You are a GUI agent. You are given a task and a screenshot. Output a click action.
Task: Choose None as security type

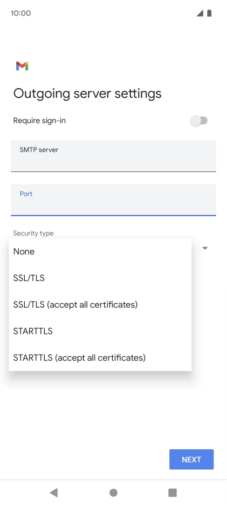point(100,252)
